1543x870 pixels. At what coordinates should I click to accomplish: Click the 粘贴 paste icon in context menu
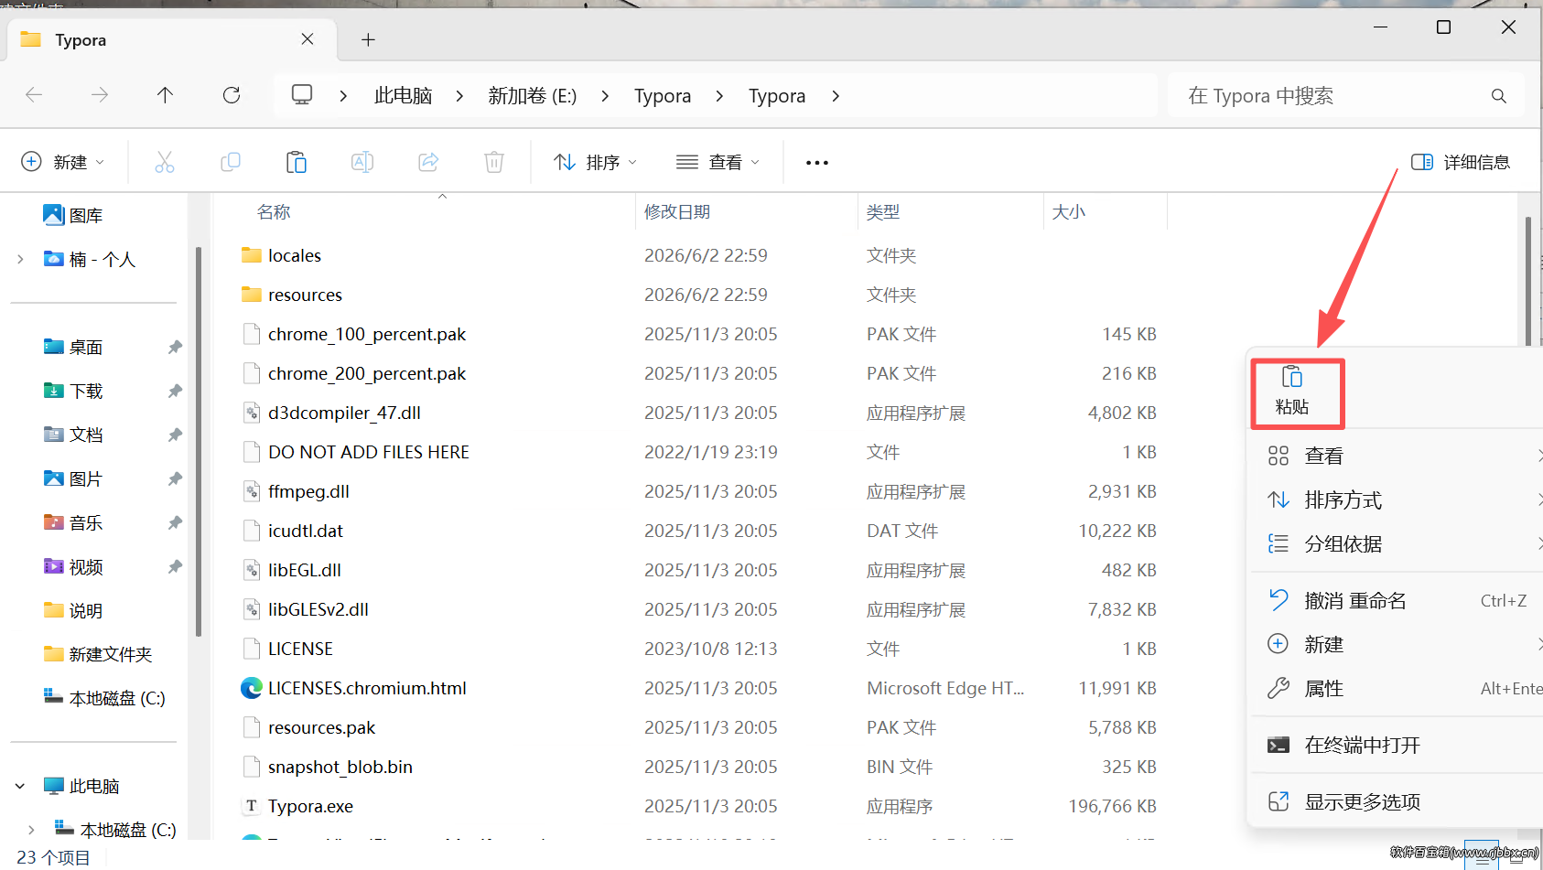1292,377
